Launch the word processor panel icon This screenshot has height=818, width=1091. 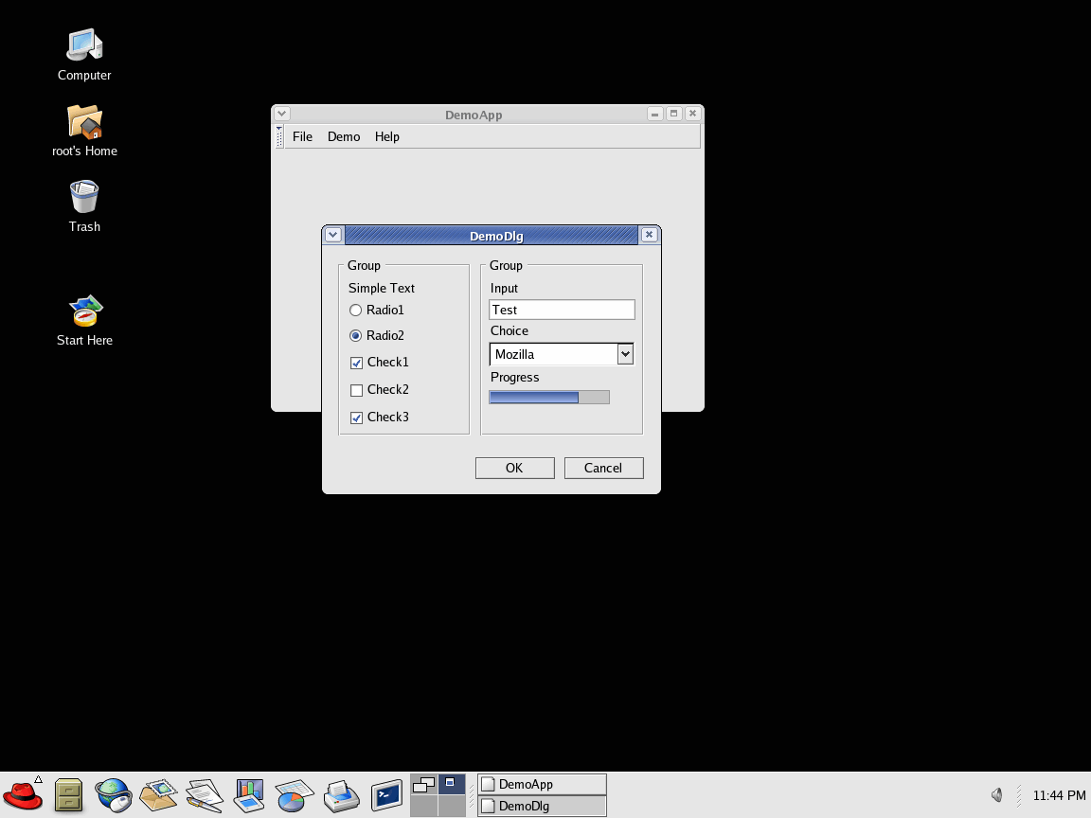(x=204, y=795)
